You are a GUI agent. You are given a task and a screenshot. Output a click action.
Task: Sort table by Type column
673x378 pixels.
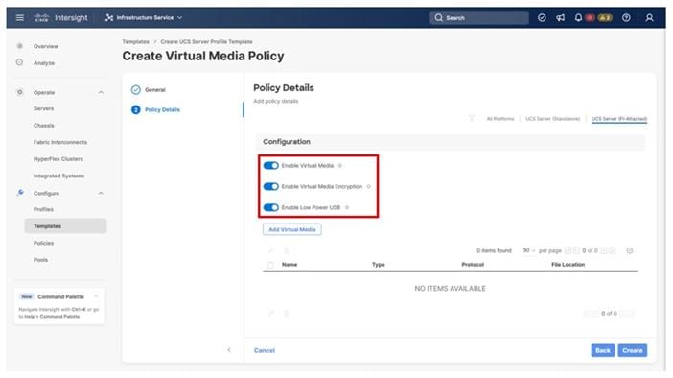coord(378,264)
